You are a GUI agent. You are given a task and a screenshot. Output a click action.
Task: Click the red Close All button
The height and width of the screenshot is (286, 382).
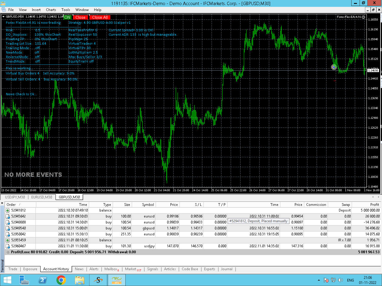click(x=100, y=17)
